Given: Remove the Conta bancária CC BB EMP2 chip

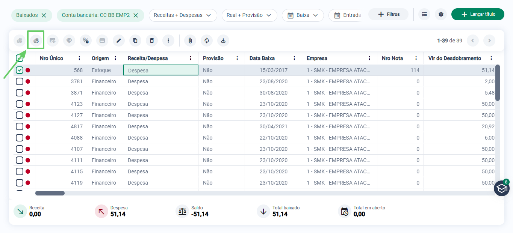Looking at the screenshot, I should [136, 15].
